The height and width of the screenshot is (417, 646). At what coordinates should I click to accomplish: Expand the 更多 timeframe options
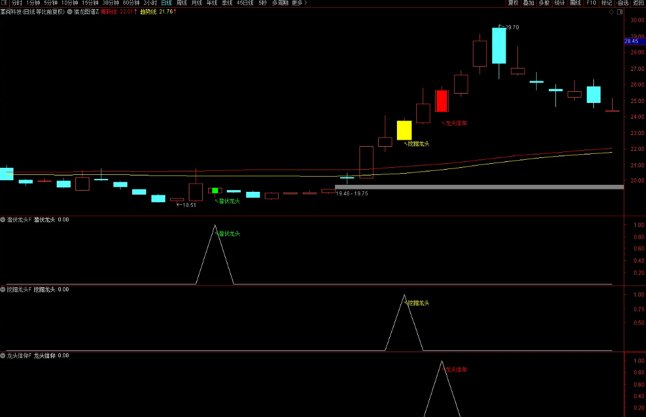(x=299, y=3)
